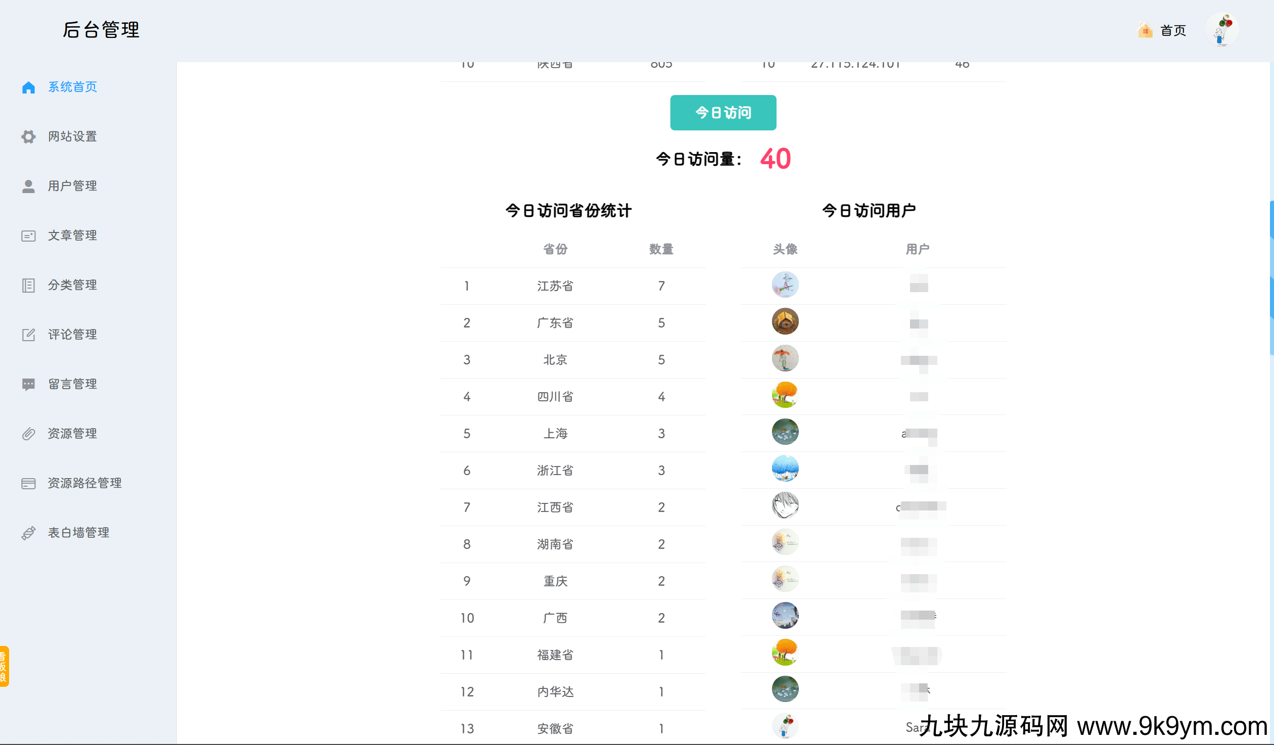Click the article card icon for 文章管理
This screenshot has height=745, width=1274.
click(28, 236)
